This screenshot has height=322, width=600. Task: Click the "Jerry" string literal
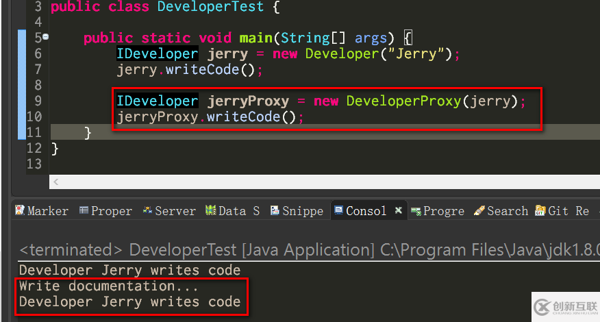[x=416, y=53]
